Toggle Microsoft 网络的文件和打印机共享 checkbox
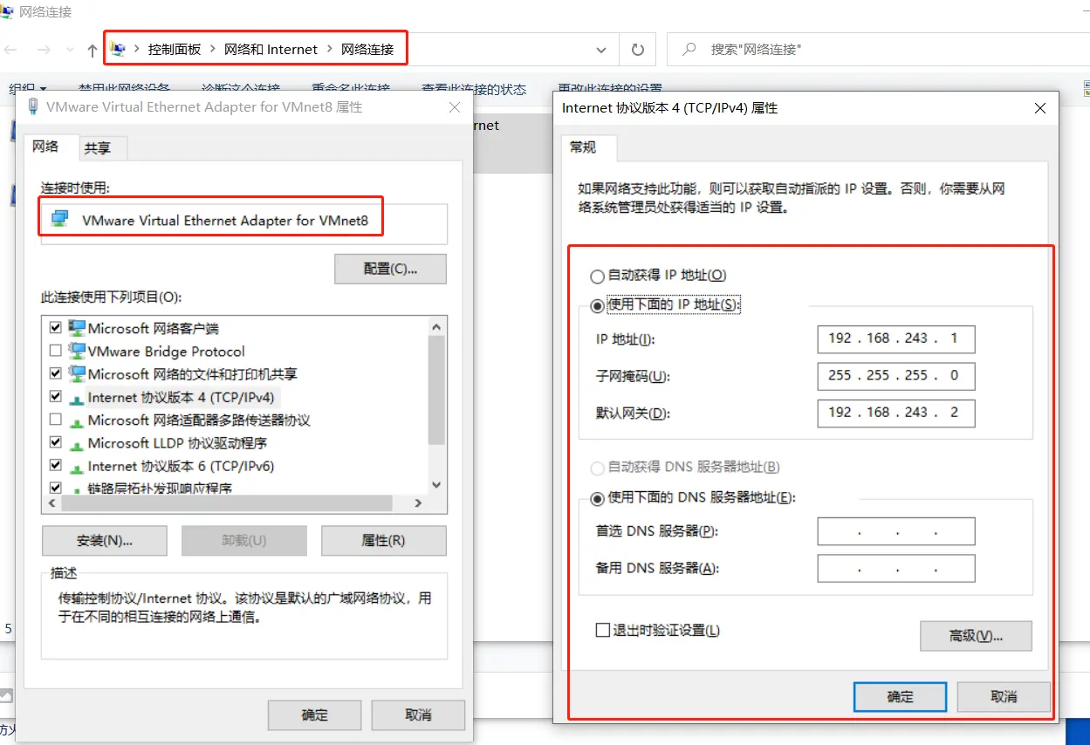Viewport: 1090px width, 745px height. pyautogui.click(x=56, y=373)
